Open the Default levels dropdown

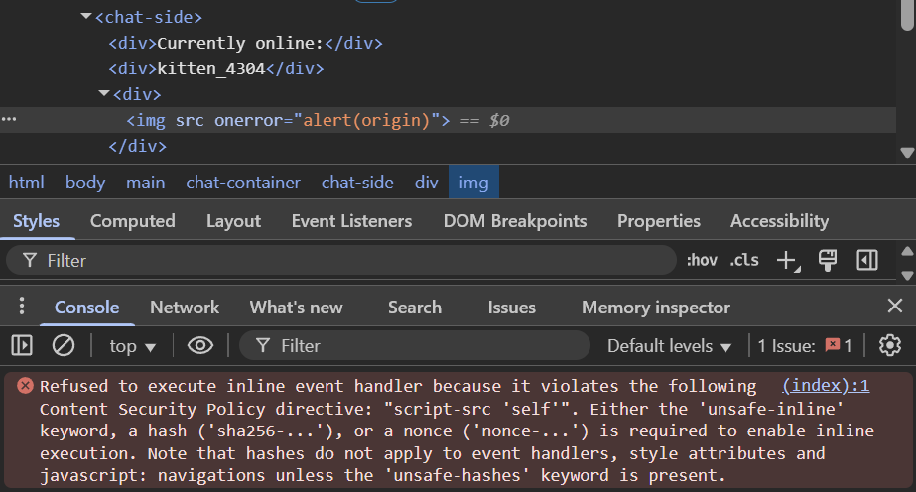(669, 346)
